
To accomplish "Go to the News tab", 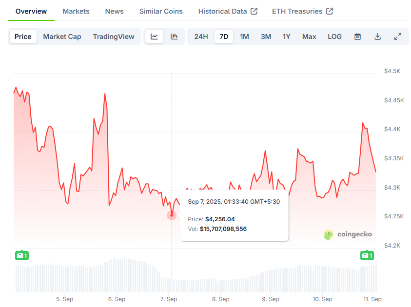I will 114,11.
